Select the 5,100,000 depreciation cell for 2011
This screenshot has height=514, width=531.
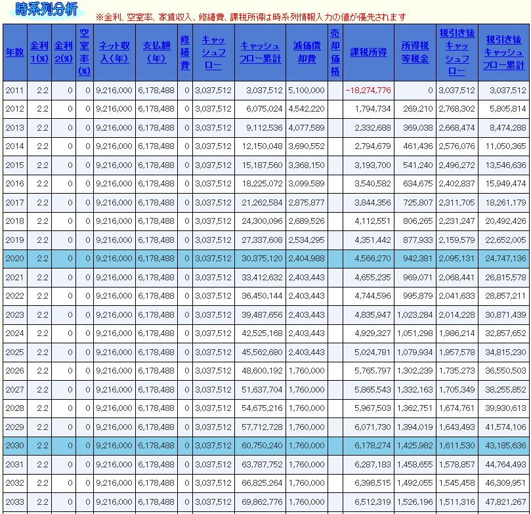click(306, 90)
